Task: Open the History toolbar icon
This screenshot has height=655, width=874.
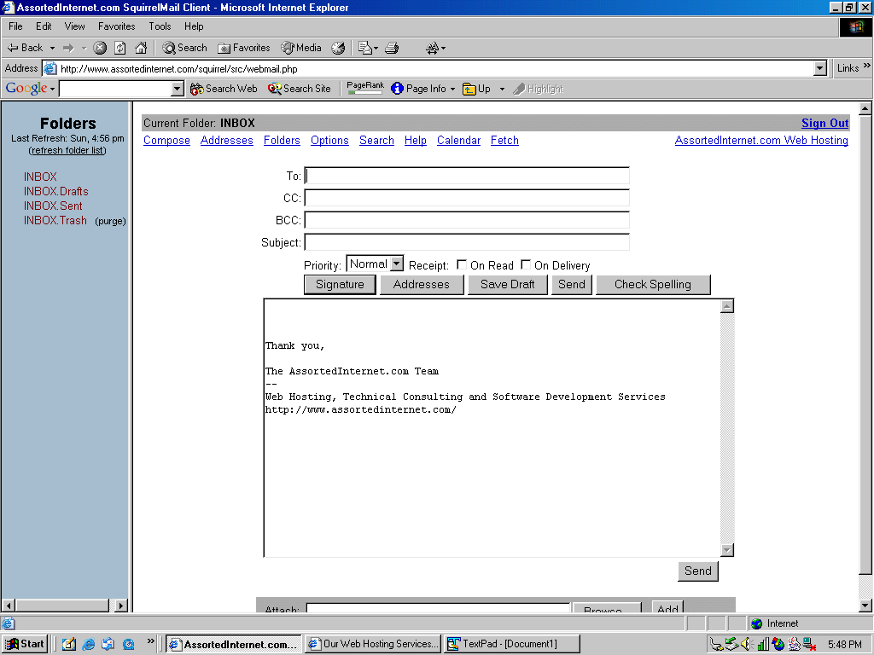Action: 338,48
